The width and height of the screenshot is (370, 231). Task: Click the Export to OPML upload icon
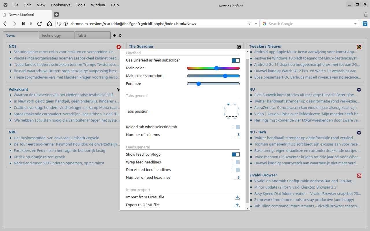point(237,205)
